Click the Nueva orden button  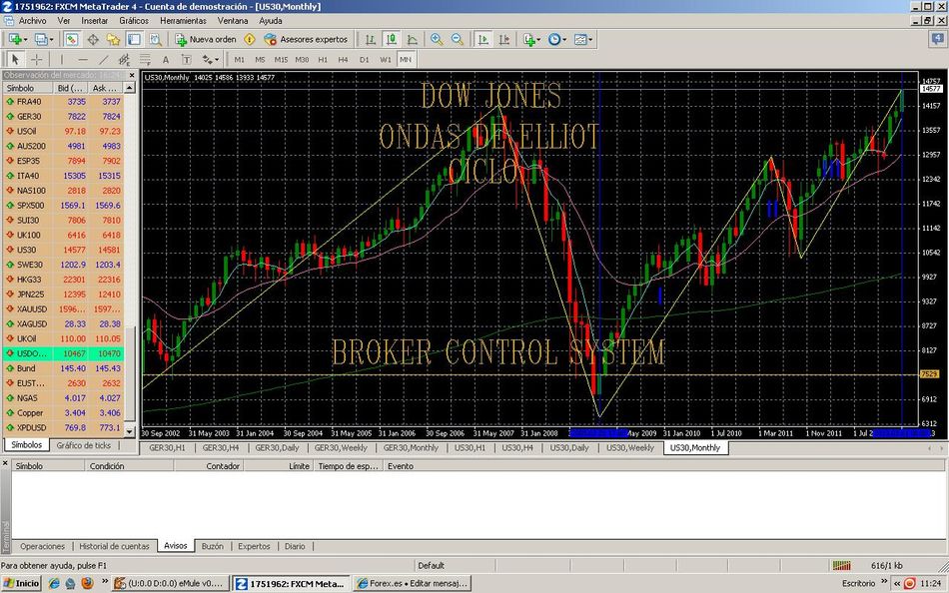coord(206,40)
